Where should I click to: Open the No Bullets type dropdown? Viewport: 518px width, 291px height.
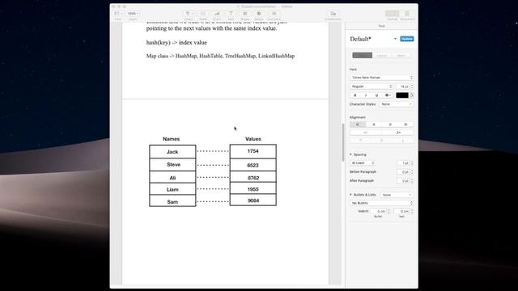381,203
